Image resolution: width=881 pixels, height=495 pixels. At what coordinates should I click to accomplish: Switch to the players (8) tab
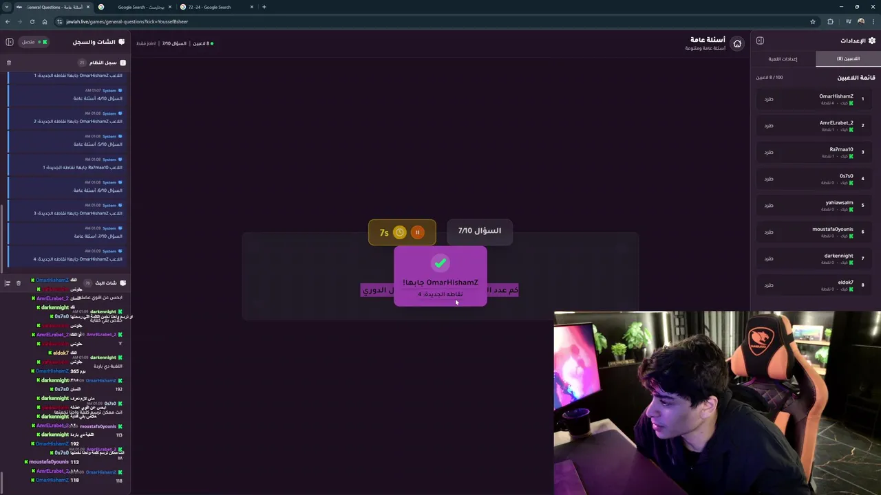pyautogui.click(x=848, y=58)
